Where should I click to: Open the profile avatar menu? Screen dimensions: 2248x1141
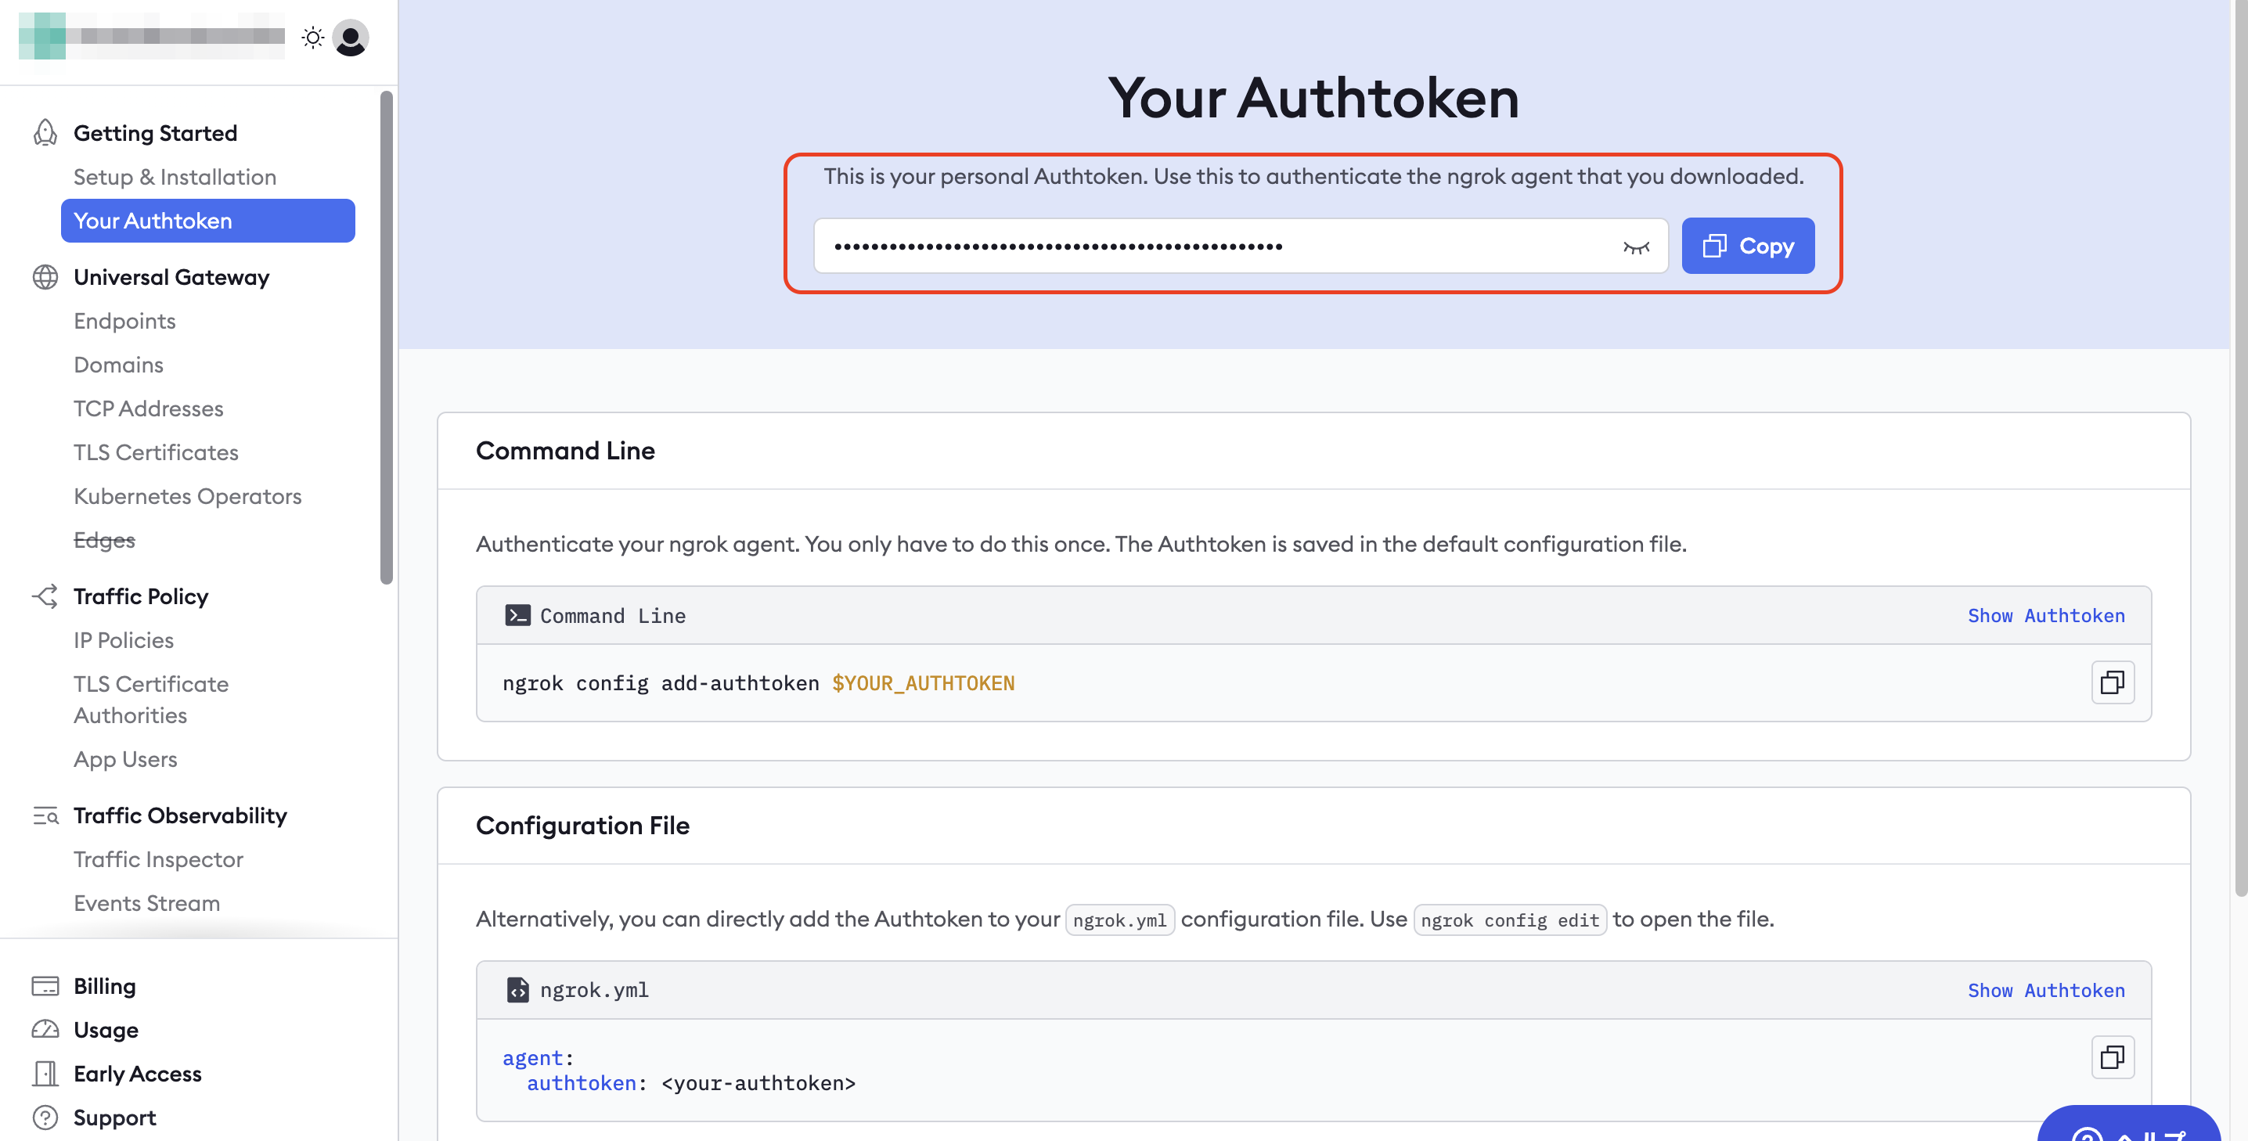coord(351,38)
